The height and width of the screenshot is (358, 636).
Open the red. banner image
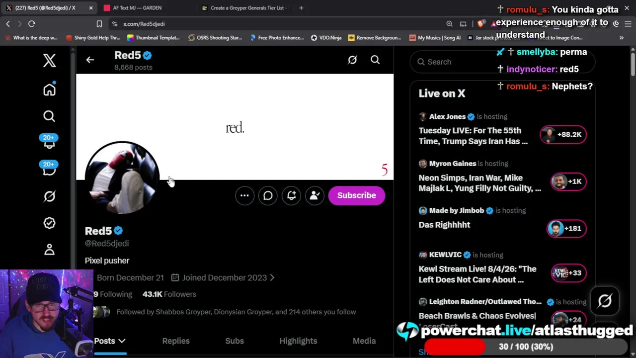pos(235,127)
